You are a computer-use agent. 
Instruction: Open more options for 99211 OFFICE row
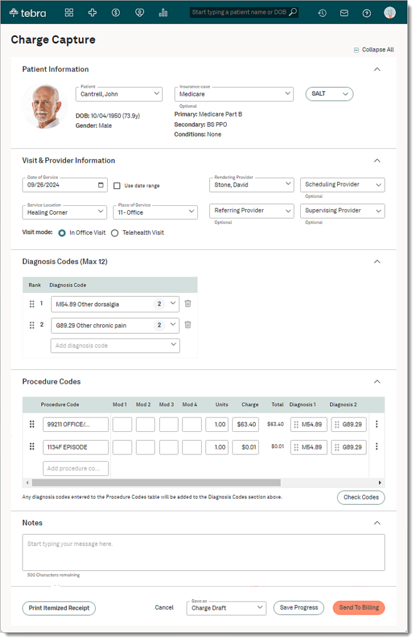[377, 424]
